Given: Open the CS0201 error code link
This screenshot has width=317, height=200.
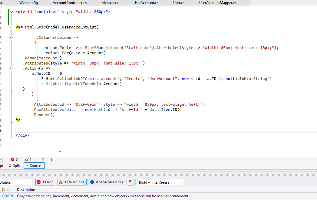Looking at the screenshot, I should [x=8, y=196].
